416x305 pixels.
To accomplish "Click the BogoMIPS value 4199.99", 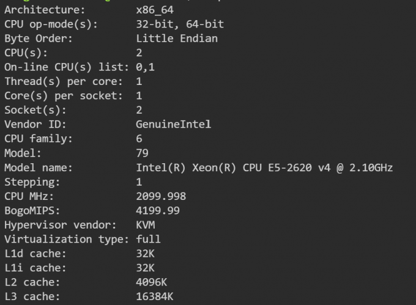I will [x=158, y=211].
